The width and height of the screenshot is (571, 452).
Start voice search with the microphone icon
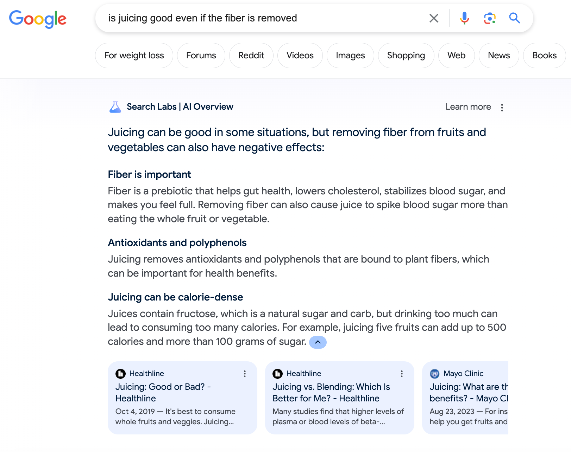click(464, 18)
